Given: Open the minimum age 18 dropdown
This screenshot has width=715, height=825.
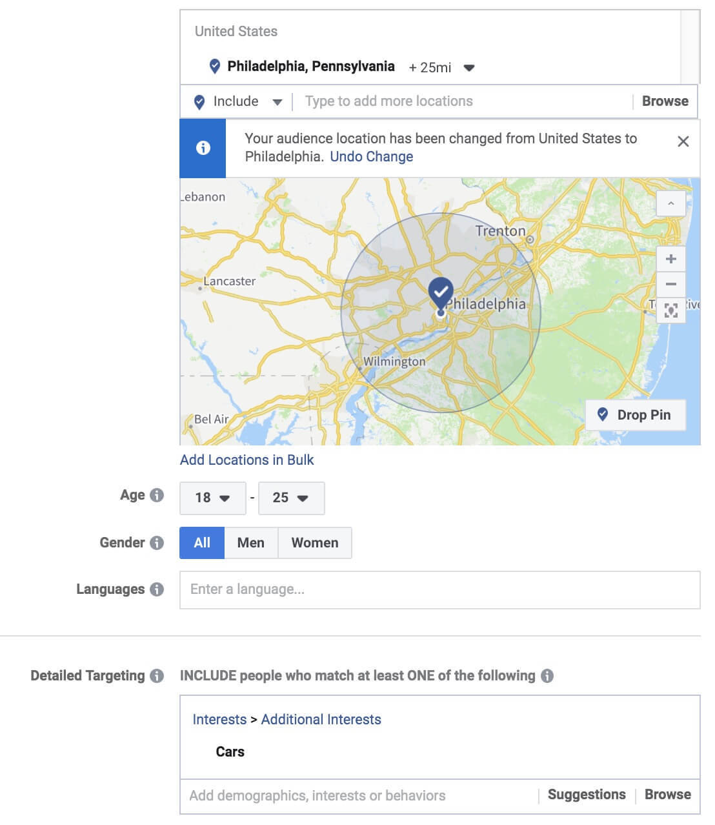Looking at the screenshot, I should pos(212,498).
